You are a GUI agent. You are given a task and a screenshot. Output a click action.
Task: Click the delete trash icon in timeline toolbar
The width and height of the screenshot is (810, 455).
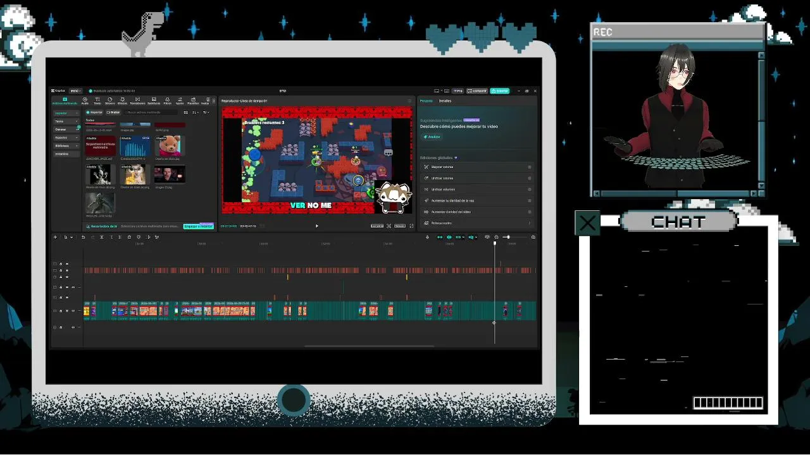click(129, 237)
